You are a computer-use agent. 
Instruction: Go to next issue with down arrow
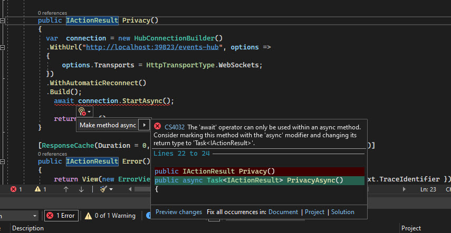click(x=84, y=189)
